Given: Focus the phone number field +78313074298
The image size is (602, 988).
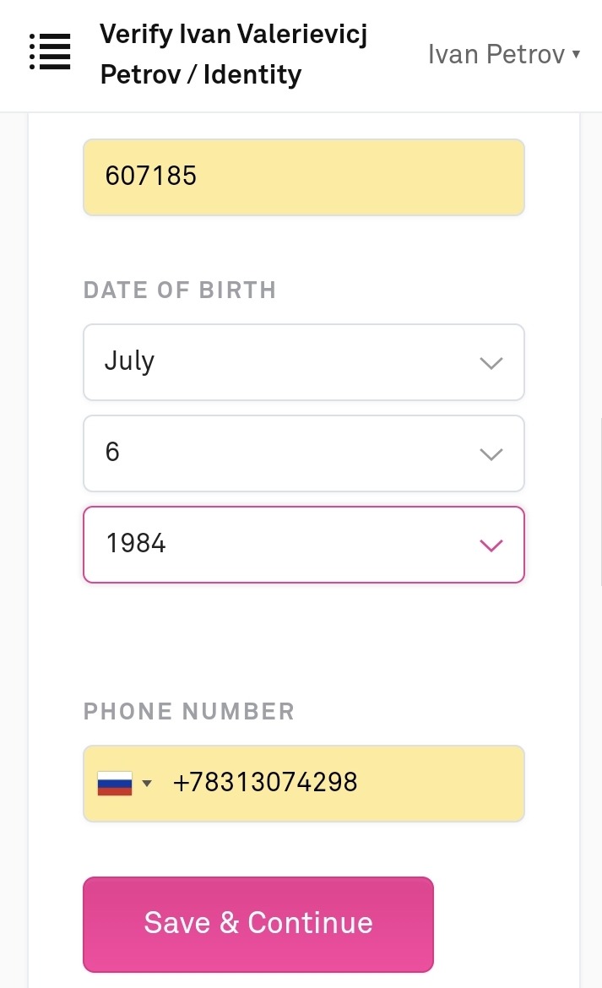Looking at the screenshot, I should coord(338,783).
